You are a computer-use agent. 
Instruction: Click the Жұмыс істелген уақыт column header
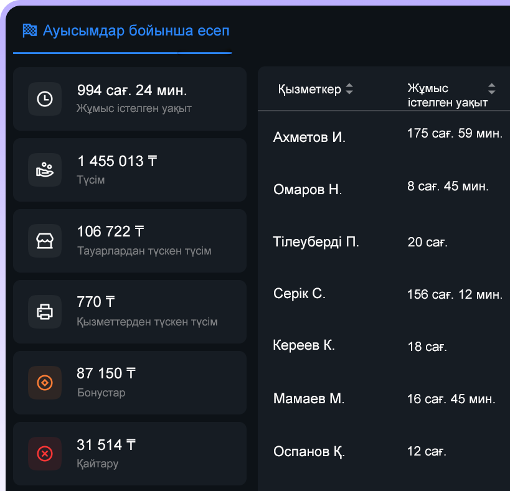click(x=448, y=95)
